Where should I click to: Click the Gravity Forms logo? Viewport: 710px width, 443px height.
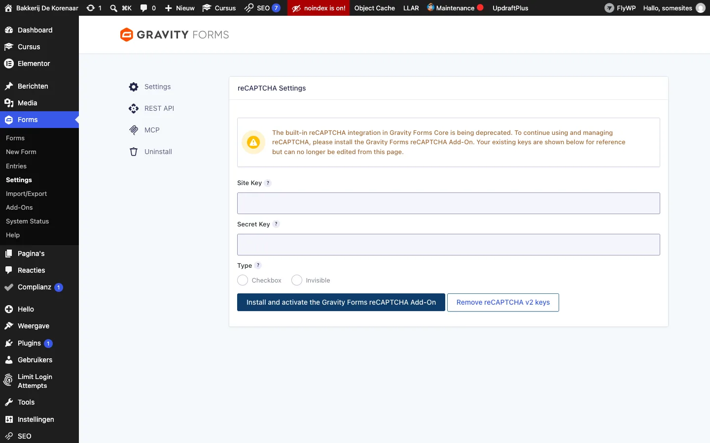(175, 34)
